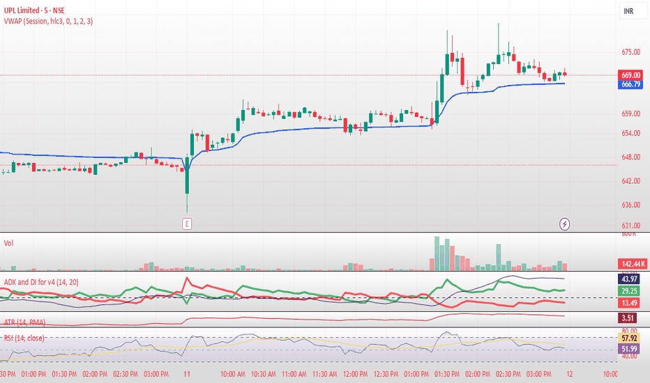Click the blue 666.79 VWAP value label
650x383 pixels.
click(x=630, y=84)
